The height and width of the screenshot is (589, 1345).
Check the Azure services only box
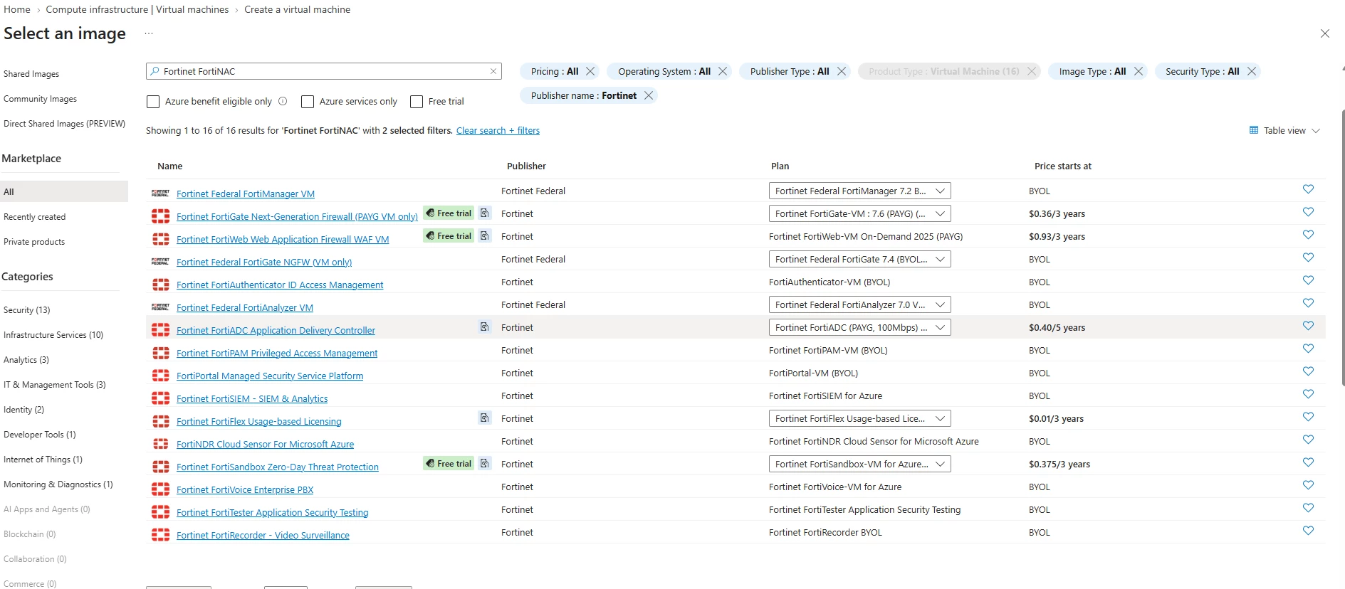point(308,102)
